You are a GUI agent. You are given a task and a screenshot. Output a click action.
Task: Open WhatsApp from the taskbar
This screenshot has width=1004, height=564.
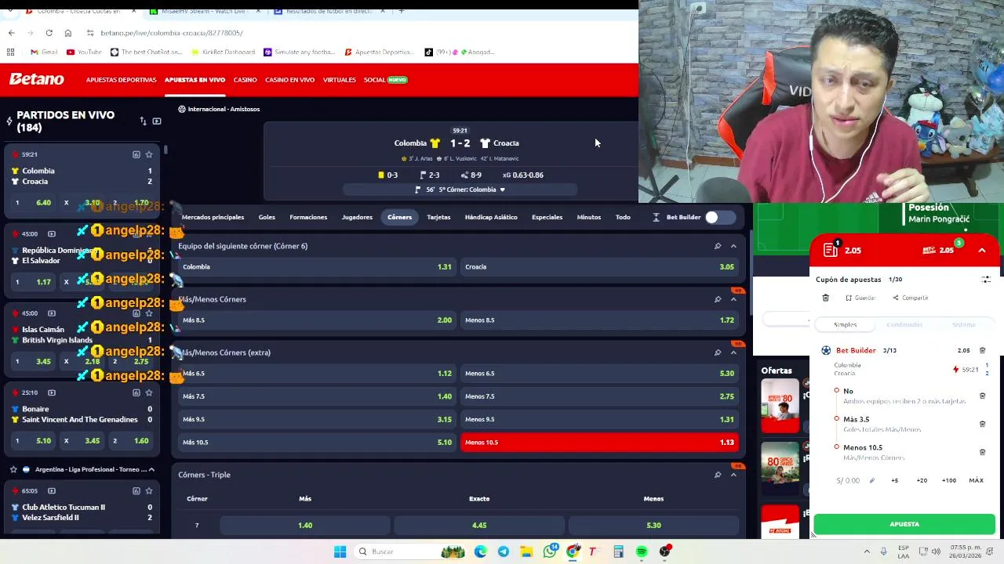point(550,551)
